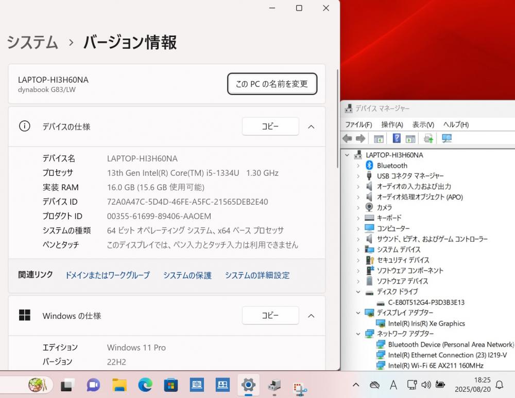Collapse the ネットワーク アダプター tree node
Image resolution: width=515 pixels, height=398 pixels.
tap(358, 334)
